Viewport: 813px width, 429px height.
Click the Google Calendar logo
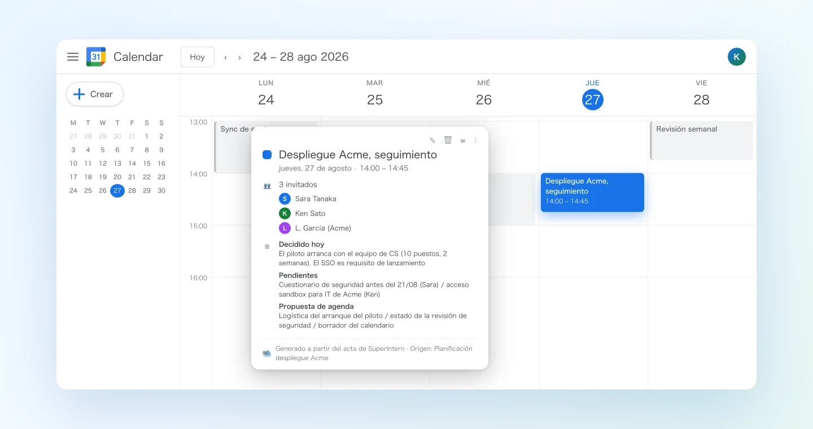click(x=96, y=56)
